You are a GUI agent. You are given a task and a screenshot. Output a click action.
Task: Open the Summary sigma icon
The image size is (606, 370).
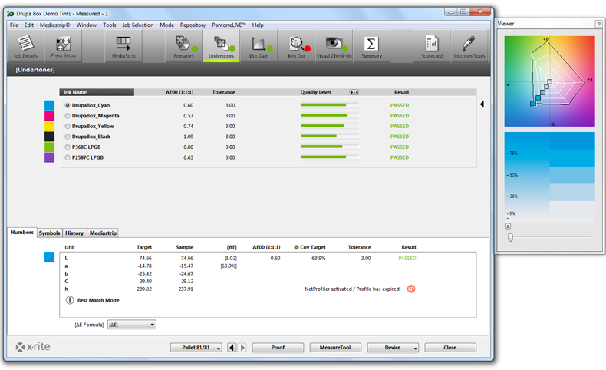point(371,46)
